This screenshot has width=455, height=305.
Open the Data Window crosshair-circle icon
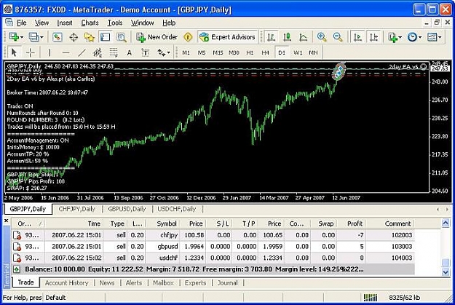[x=74, y=37]
